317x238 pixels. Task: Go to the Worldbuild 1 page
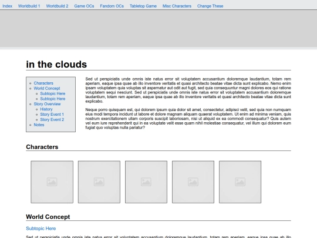(x=29, y=6)
